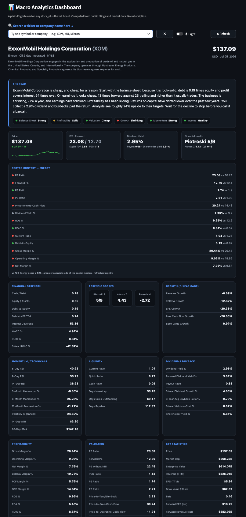Refresh the dashboard data
Viewport: 246px width, 517px height.
[223, 34]
